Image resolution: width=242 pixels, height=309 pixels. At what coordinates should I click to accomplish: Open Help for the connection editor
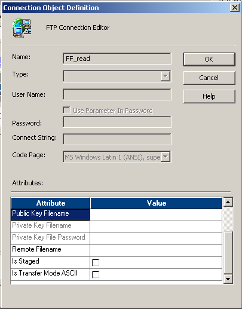(209, 96)
